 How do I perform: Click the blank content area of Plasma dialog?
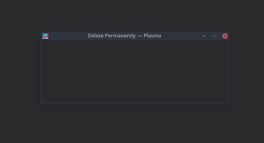coord(135,71)
